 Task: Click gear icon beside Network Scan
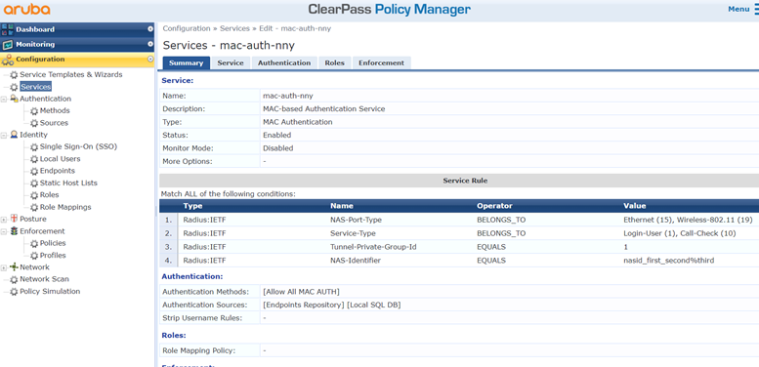click(14, 279)
